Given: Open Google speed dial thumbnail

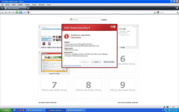Looking at the screenshot, I should (127, 36).
